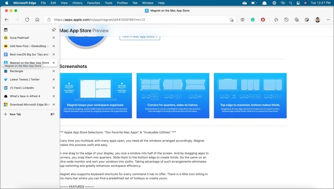The height and width of the screenshot is (189, 334).
Task: Open the 1Password extension icon
Action: click(243, 20)
